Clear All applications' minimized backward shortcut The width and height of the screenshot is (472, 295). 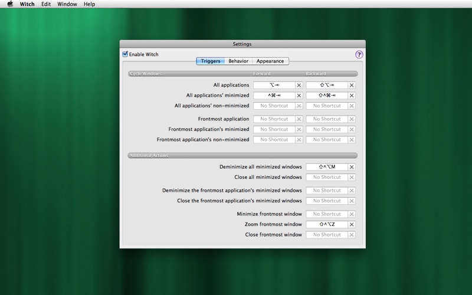[x=352, y=96]
